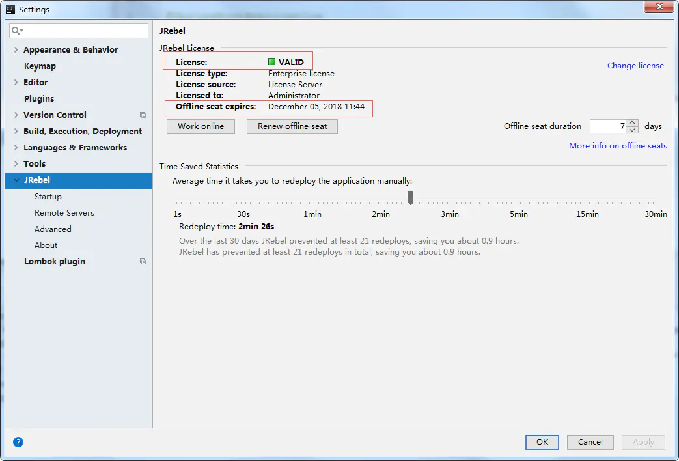679x461 pixels.
Task: Click the offline seat duration field
Action: click(x=609, y=126)
